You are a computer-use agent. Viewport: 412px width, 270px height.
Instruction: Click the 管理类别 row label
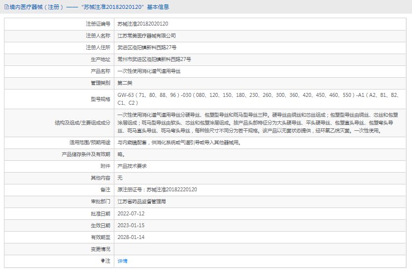coord(101,83)
